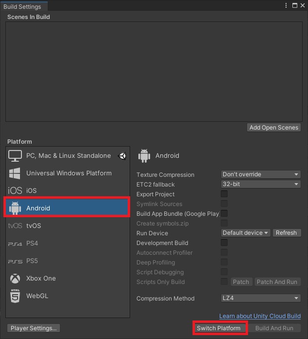The width and height of the screenshot is (308, 339).
Task: Toggle Create symbols.zip checkbox
Action: 224,223
